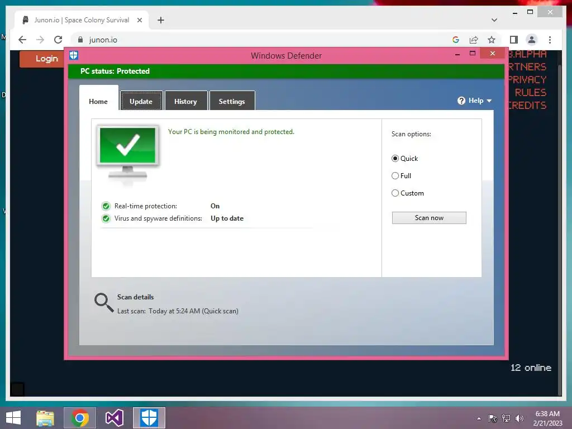Click the PC status: Protected banner text
The image size is (572, 429).
[x=115, y=71]
